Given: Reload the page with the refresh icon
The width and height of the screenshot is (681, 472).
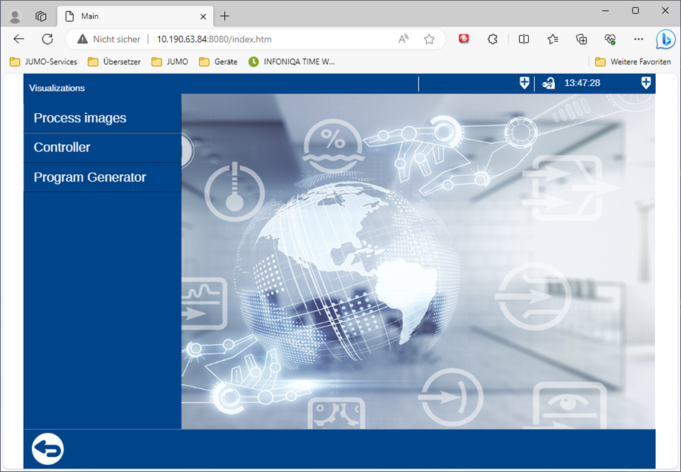Looking at the screenshot, I should click(x=48, y=39).
